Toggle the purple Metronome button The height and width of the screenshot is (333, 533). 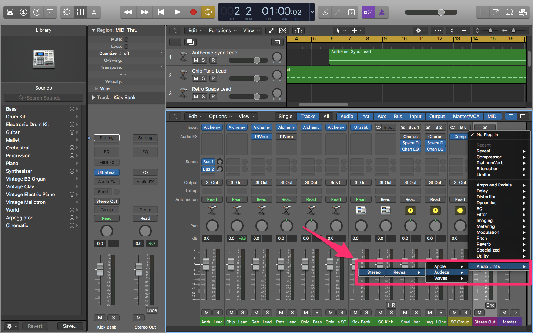382,12
